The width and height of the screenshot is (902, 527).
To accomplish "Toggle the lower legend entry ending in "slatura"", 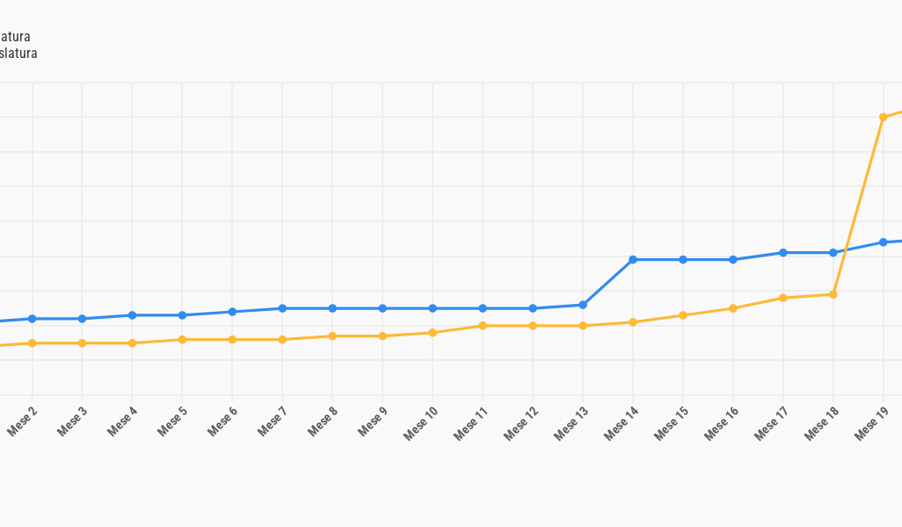I will click(x=18, y=54).
